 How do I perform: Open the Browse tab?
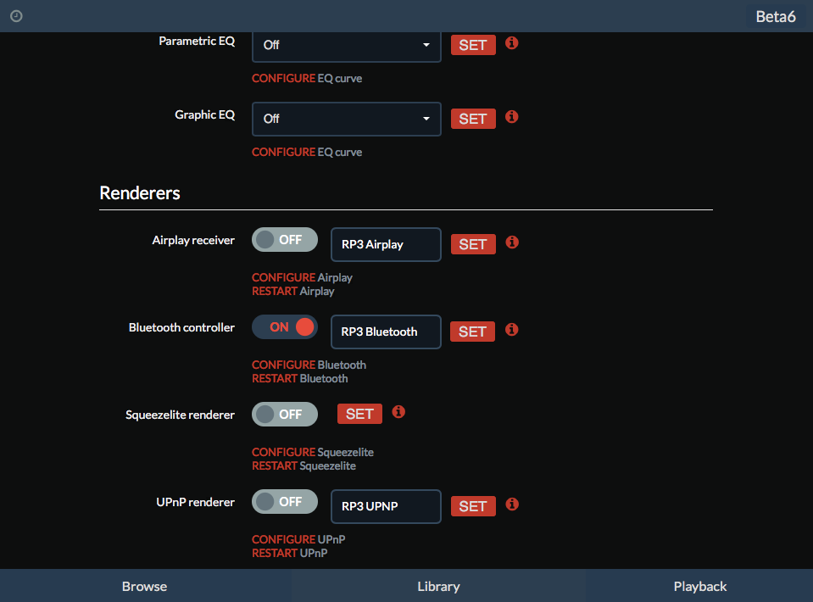point(145,586)
